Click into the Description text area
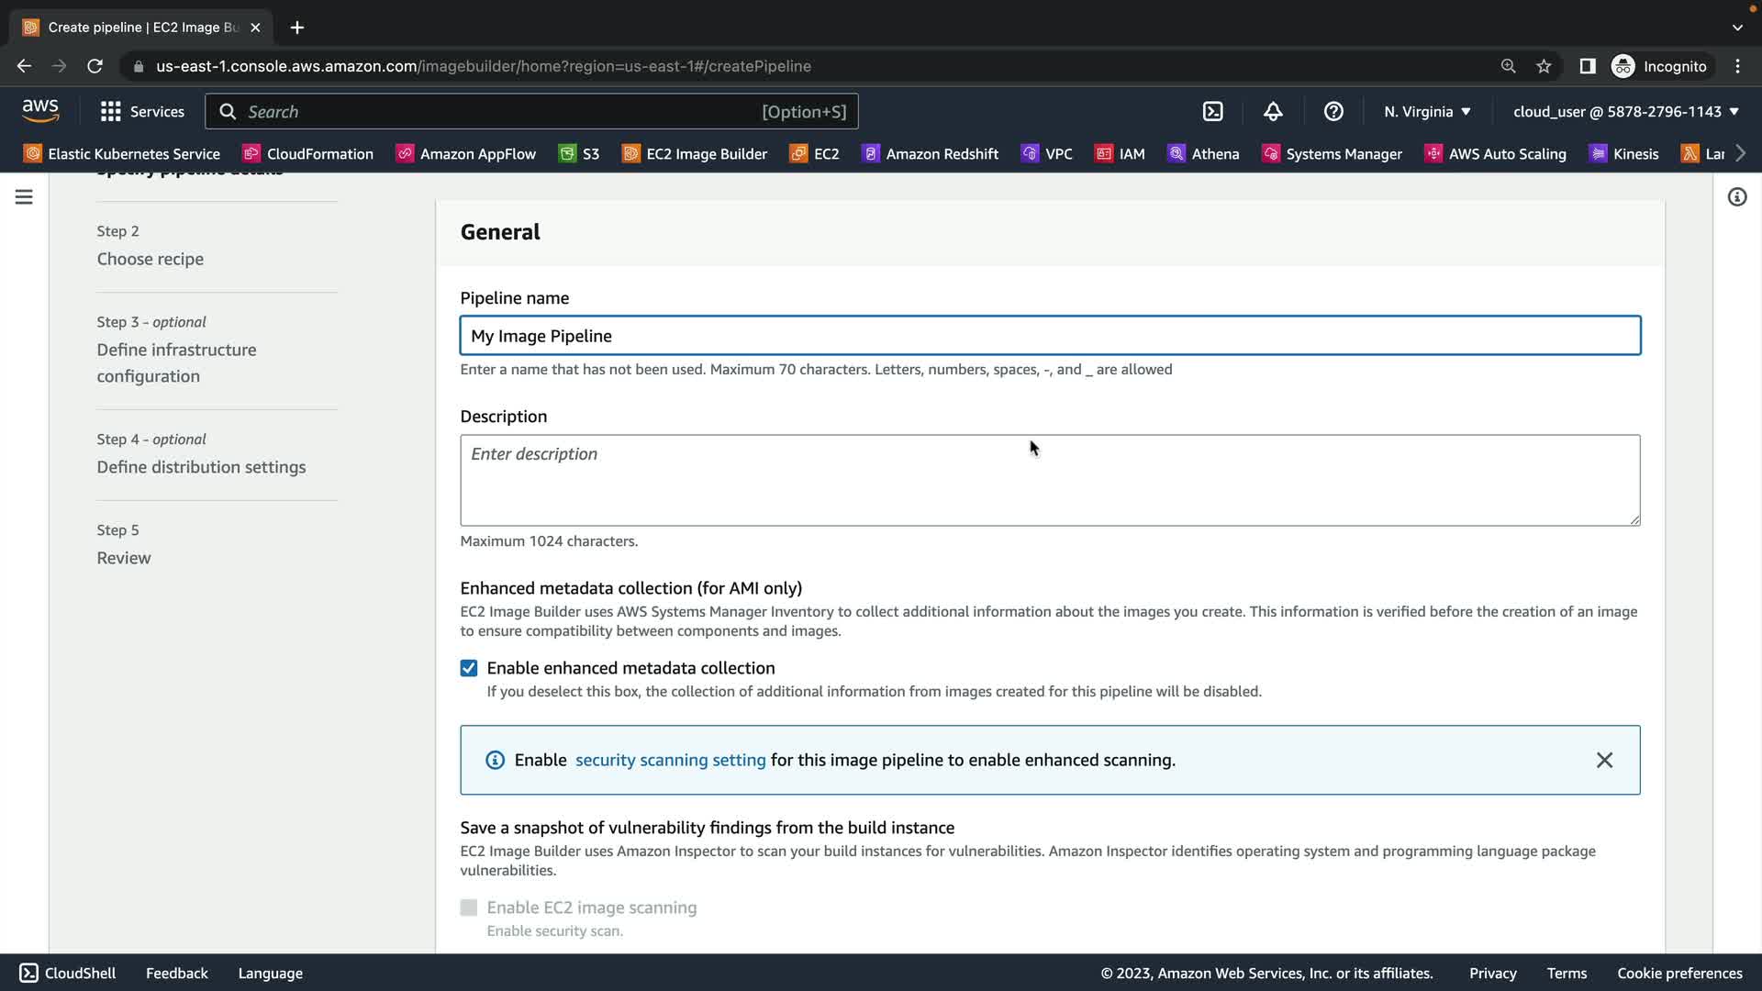Screen dimensions: 1762x991 click(x=1049, y=480)
